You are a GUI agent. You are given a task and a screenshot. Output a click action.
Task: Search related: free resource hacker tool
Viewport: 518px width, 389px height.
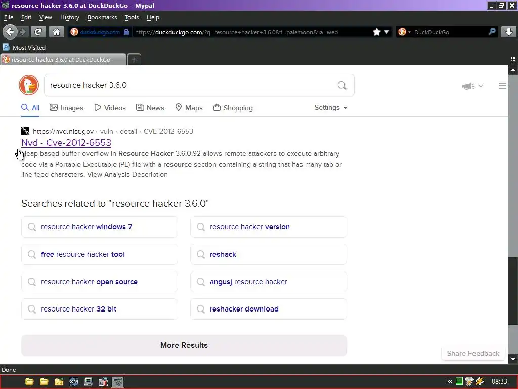tap(100, 254)
